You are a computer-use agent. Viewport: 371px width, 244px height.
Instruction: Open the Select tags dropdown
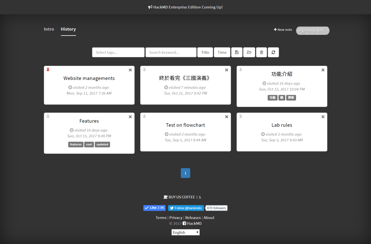coord(118,52)
